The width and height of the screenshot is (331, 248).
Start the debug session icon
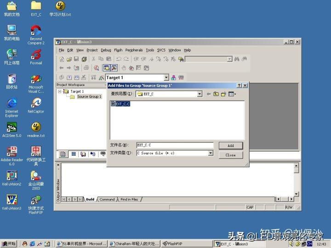coord(97,68)
